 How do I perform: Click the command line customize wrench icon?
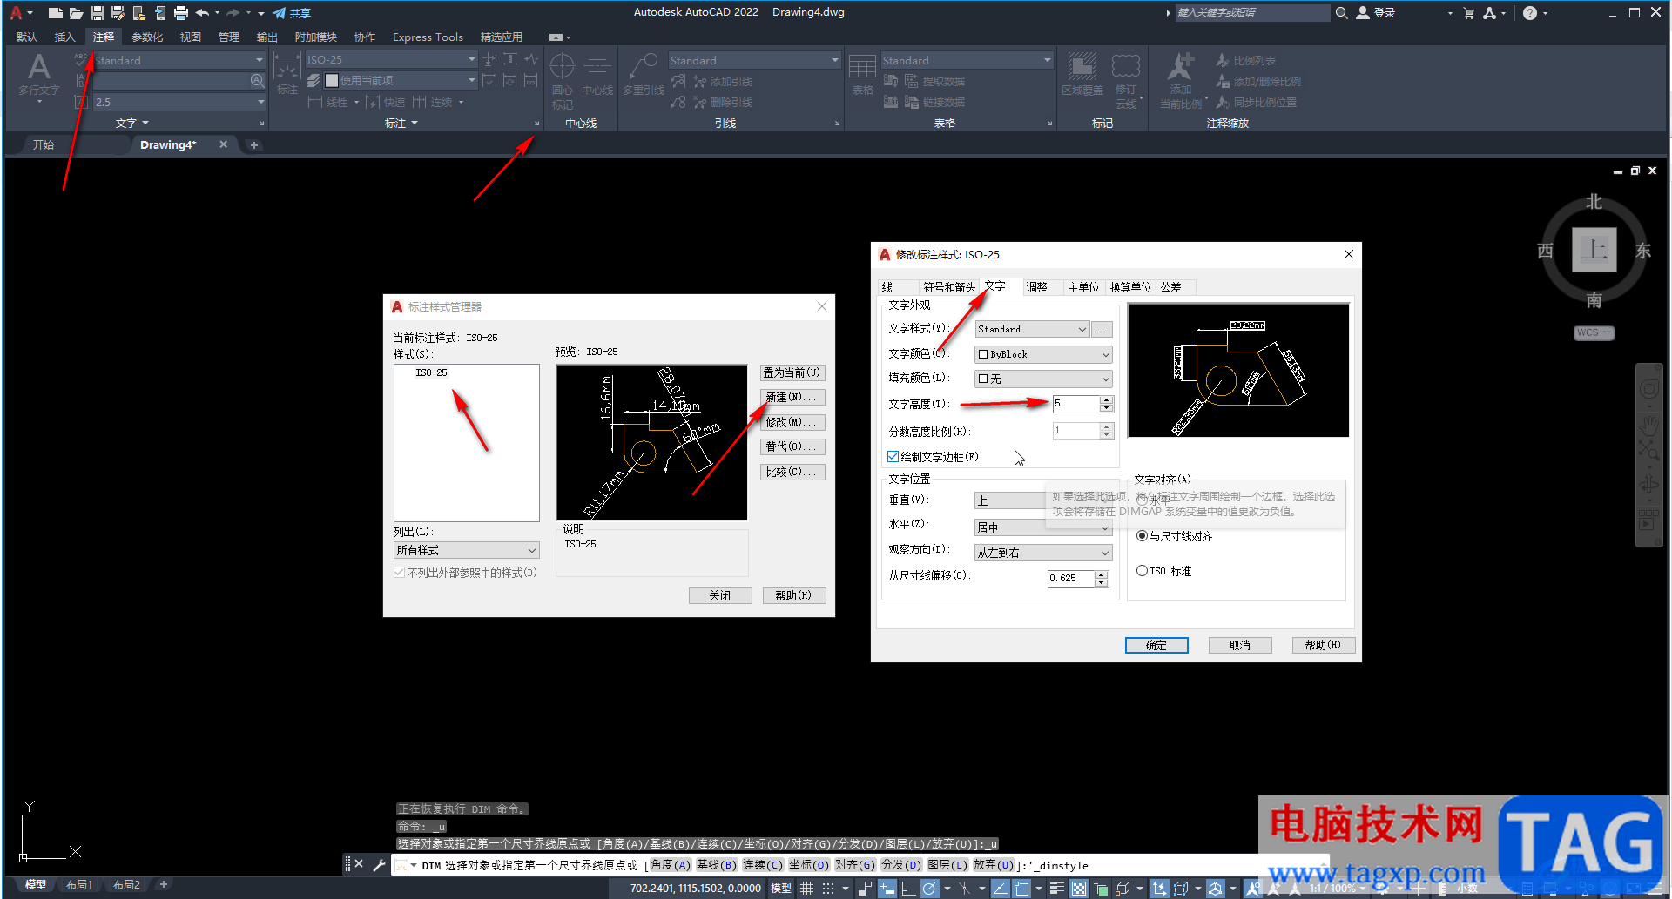point(379,864)
